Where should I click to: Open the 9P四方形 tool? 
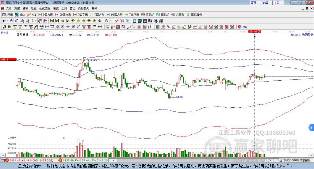63,15
